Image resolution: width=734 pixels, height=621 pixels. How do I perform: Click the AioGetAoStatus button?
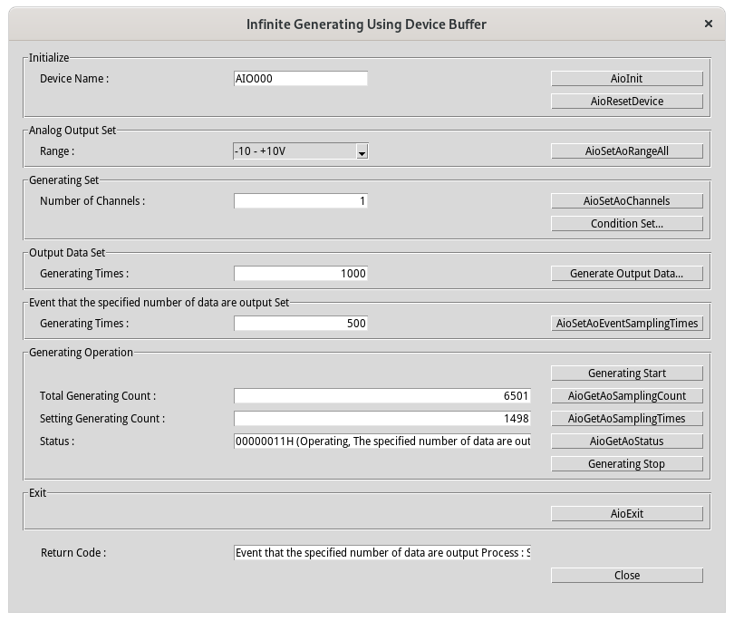(x=627, y=441)
